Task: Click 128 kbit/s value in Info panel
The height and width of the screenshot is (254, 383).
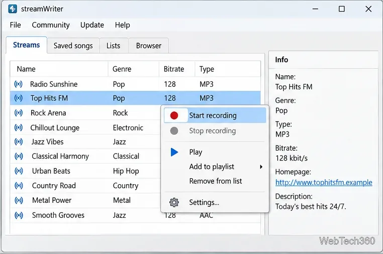Action: pyautogui.click(x=292, y=158)
